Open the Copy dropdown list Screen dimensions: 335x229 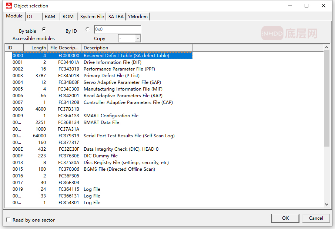point(138,39)
